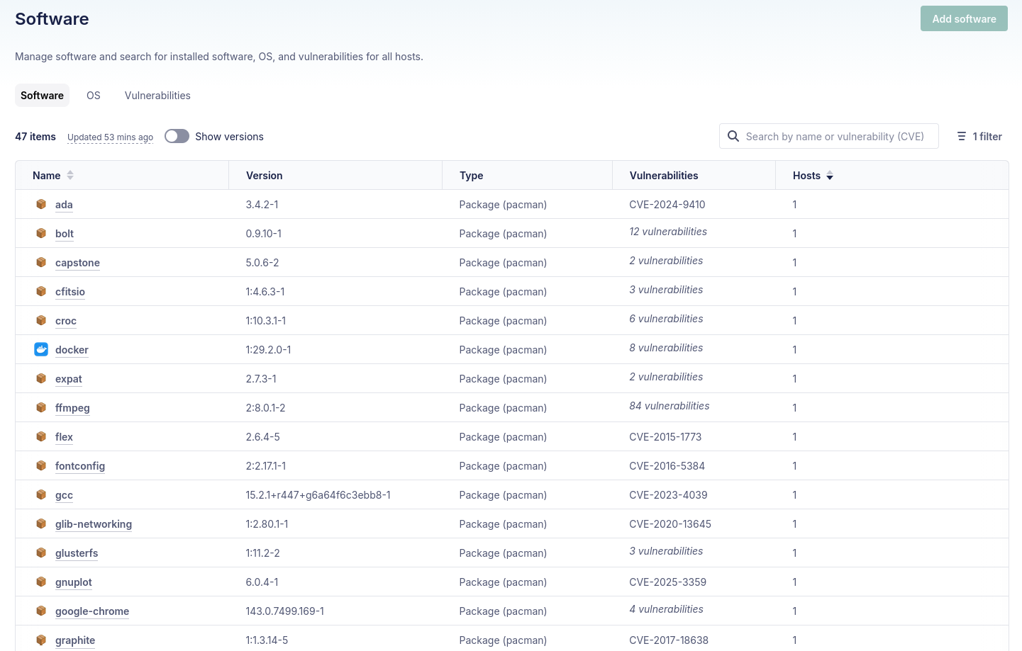Click the magnifying glass search icon
1022x651 pixels.
[733, 136]
